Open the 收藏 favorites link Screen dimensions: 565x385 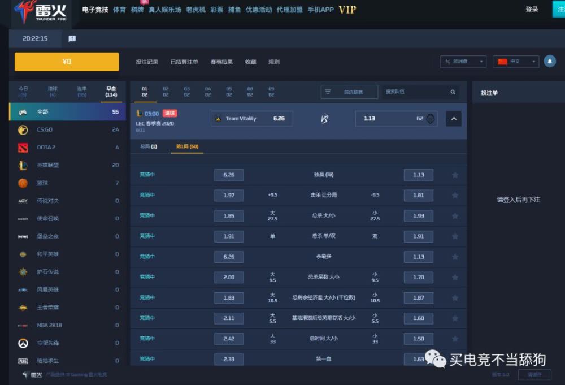250,62
